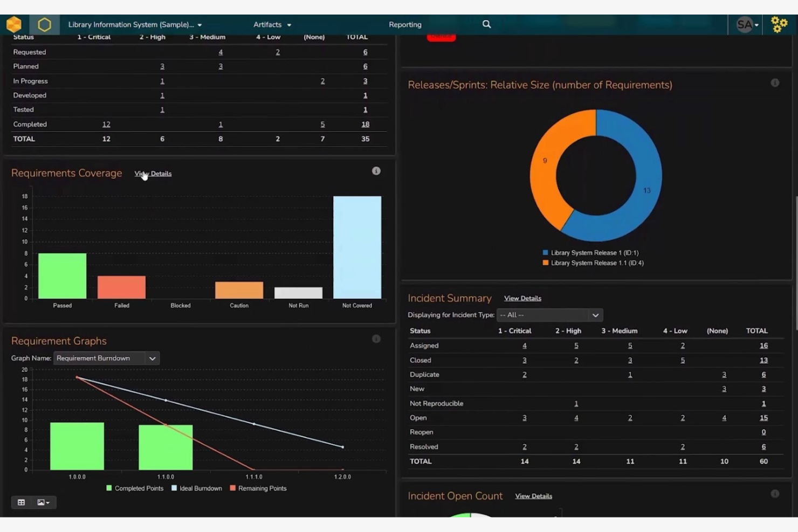Click the orange Spira logo icon
Screen dimensions: 798x532
[x=13, y=24]
